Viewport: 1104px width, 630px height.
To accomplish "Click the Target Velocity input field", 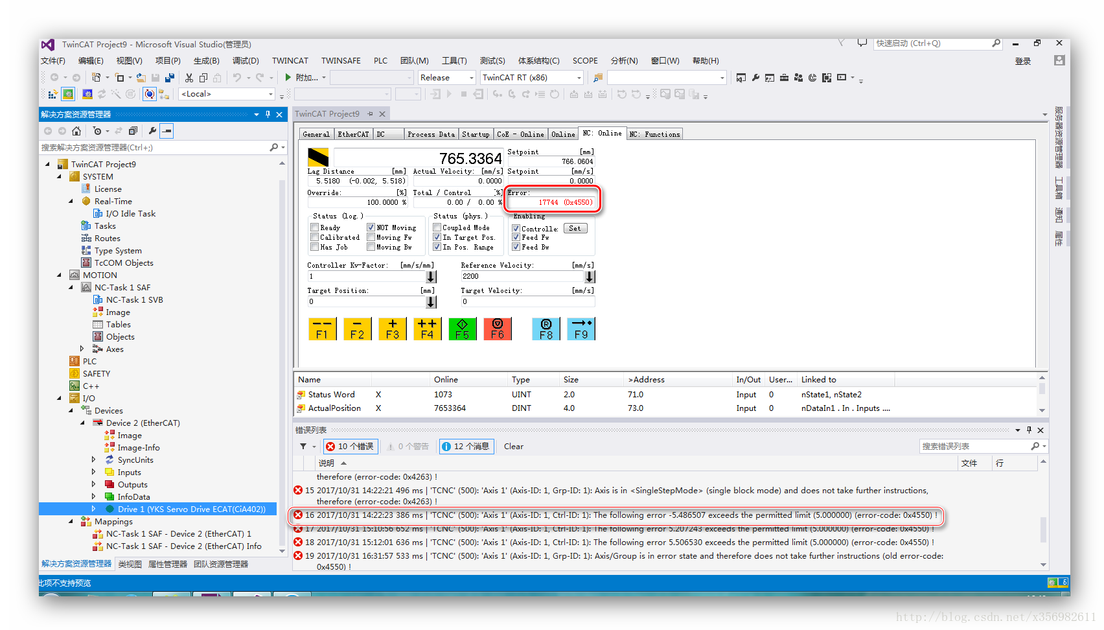I will click(527, 301).
